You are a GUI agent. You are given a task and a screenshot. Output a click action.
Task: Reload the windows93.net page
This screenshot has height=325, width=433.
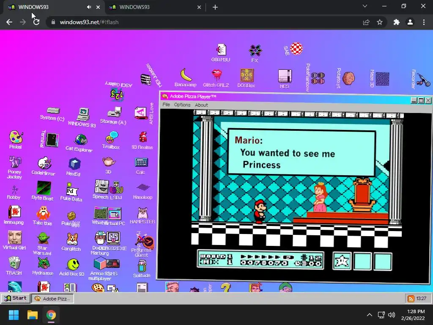pyautogui.click(x=36, y=22)
